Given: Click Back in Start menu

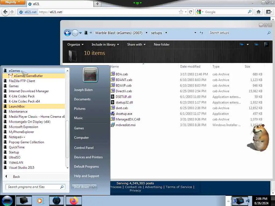Looking at the screenshot, I should point(16,176).
